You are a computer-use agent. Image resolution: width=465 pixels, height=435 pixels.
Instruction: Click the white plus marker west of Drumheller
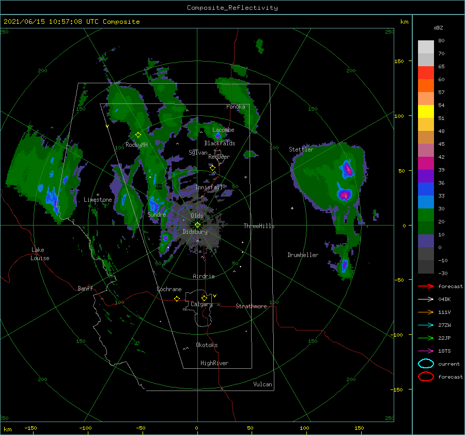(x=292, y=208)
